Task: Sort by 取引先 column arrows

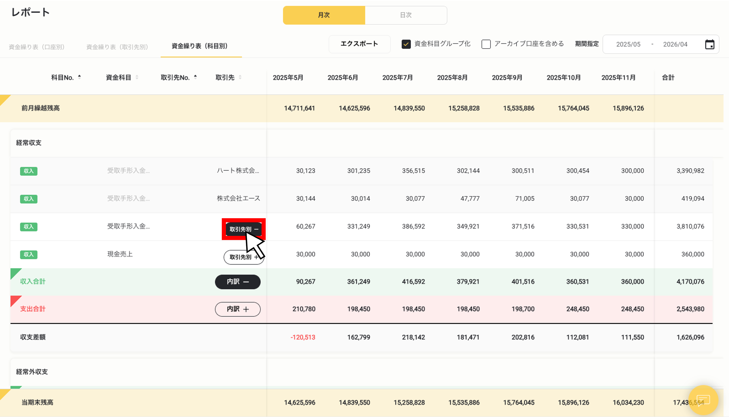Action: point(240,77)
